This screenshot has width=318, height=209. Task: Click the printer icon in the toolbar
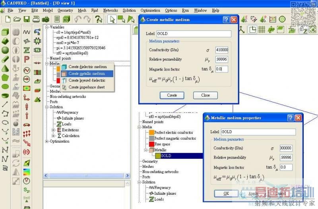coord(36,19)
